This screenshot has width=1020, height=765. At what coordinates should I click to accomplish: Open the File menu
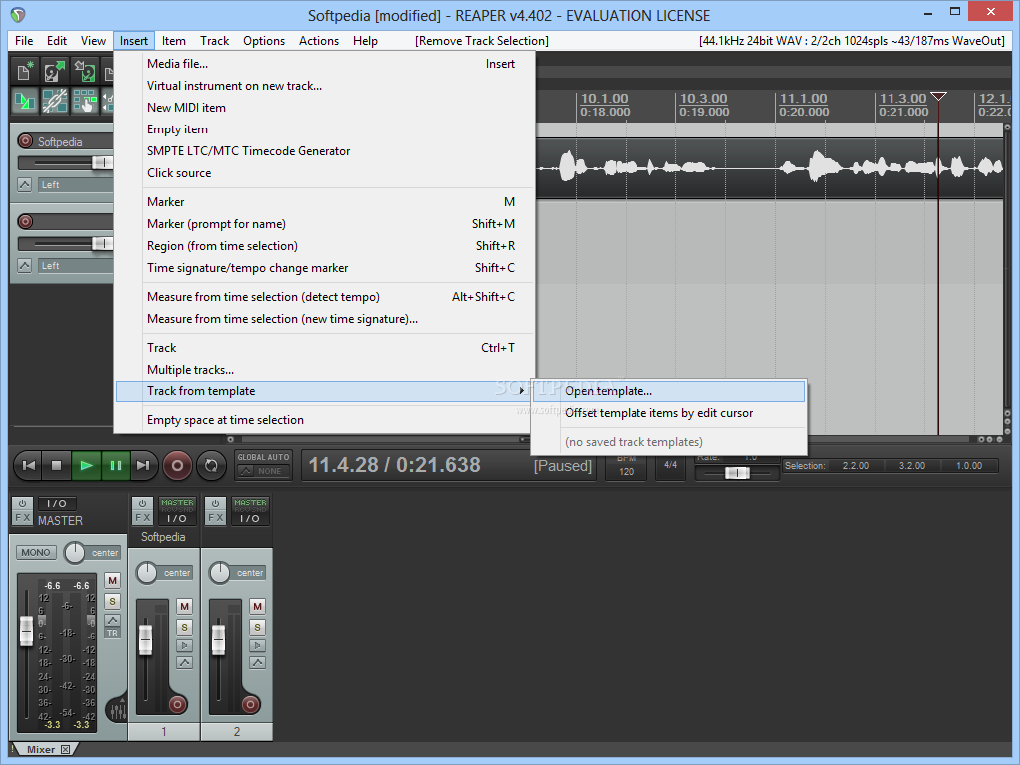24,40
